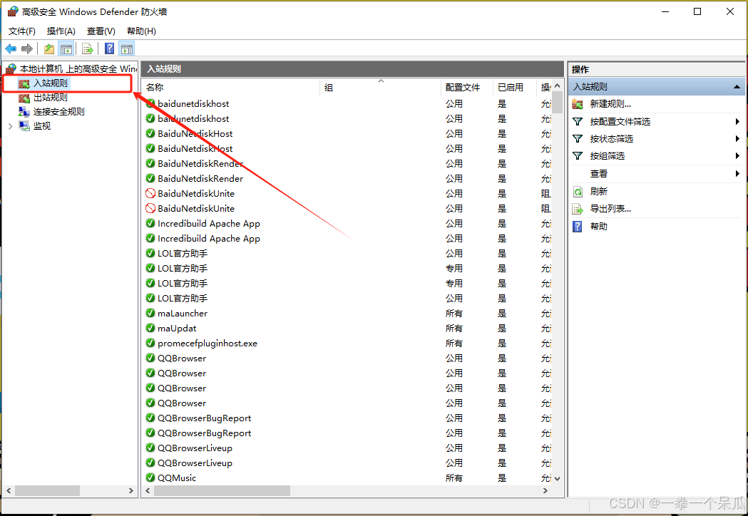Click the Back arrow in the toolbar
This screenshot has height=516, width=748.
(x=11, y=48)
